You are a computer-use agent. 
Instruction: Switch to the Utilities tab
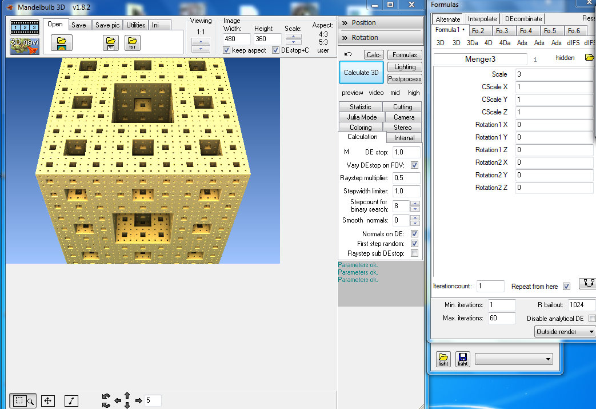point(135,25)
